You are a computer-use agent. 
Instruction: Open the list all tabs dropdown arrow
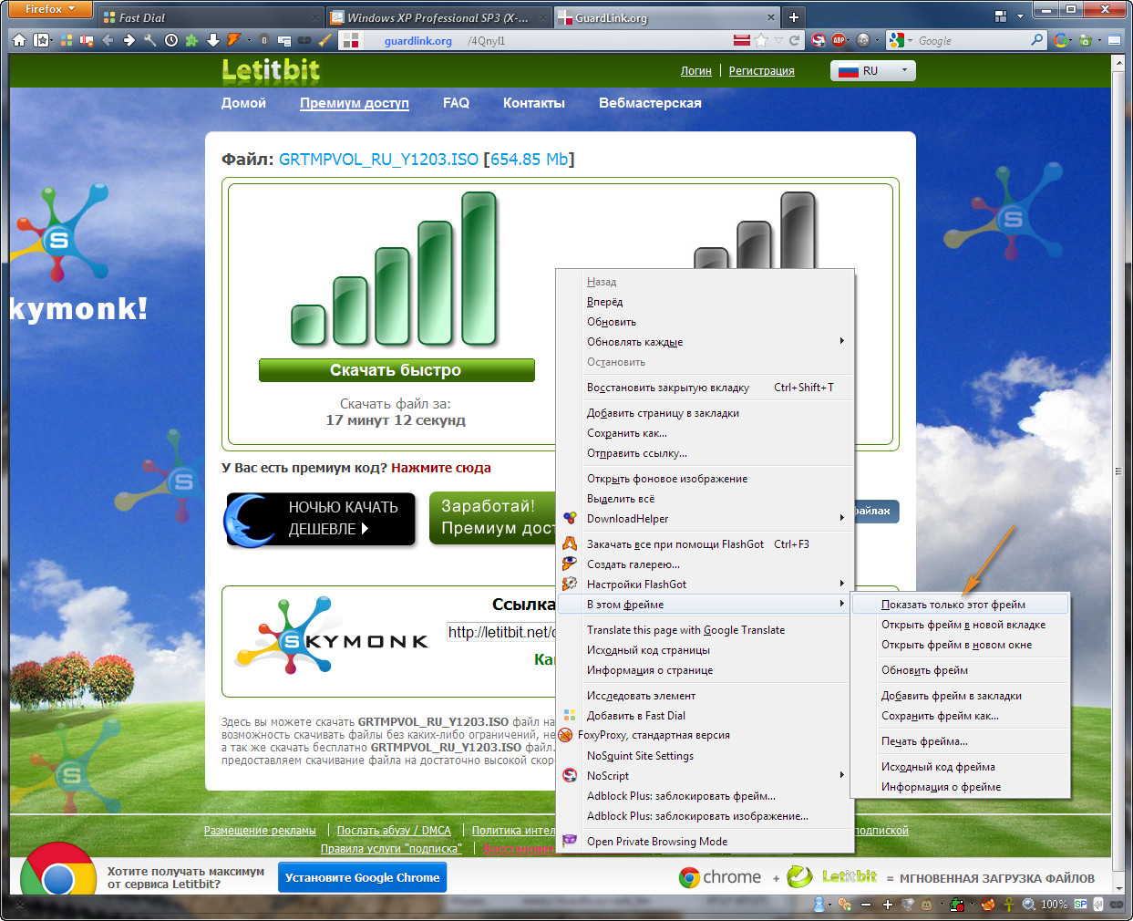[1020, 16]
